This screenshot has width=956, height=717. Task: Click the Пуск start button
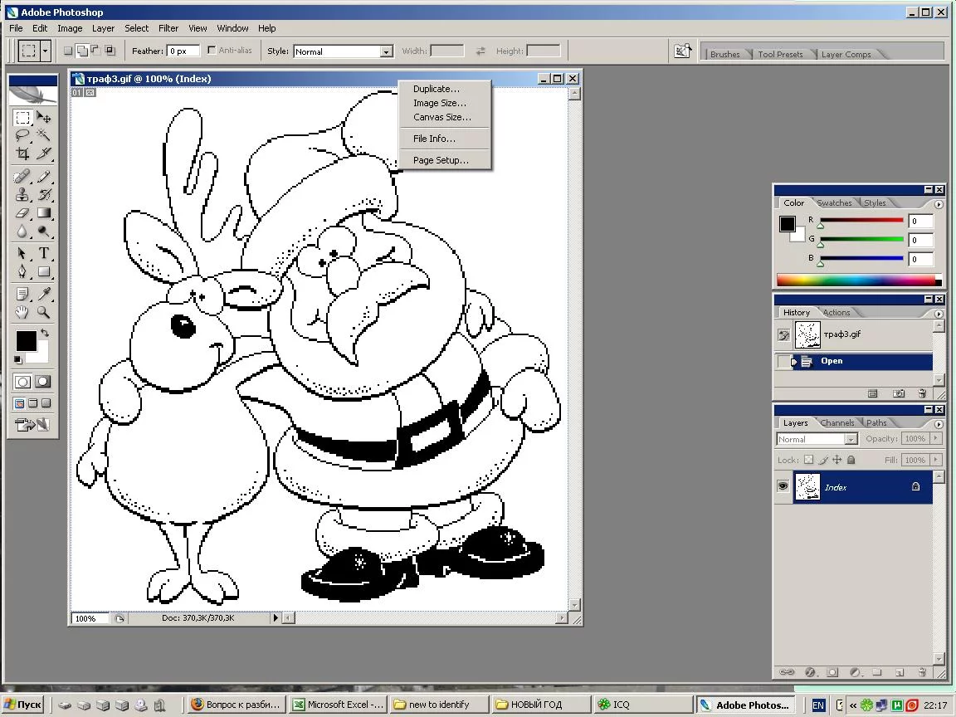pyautogui.click(x=22, y=705)
